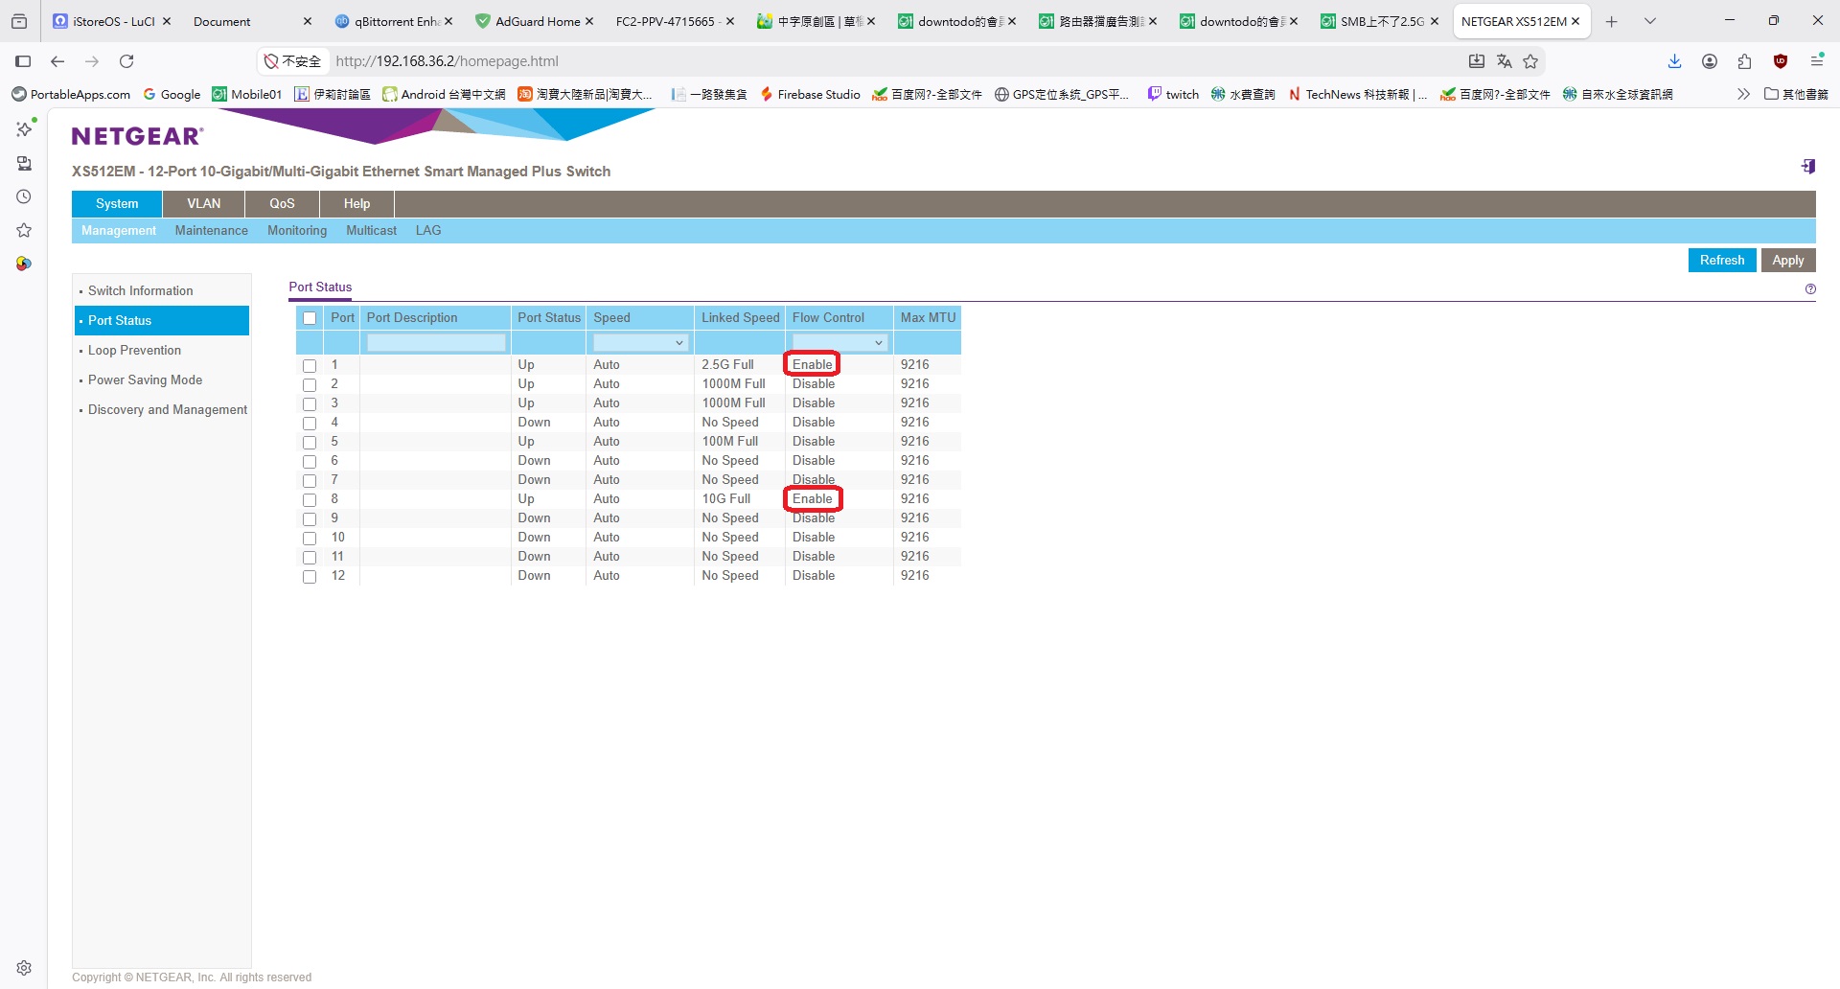Open the browser translate page icon
Screen dimensions: 1840x989
[x=1504, y=61]
